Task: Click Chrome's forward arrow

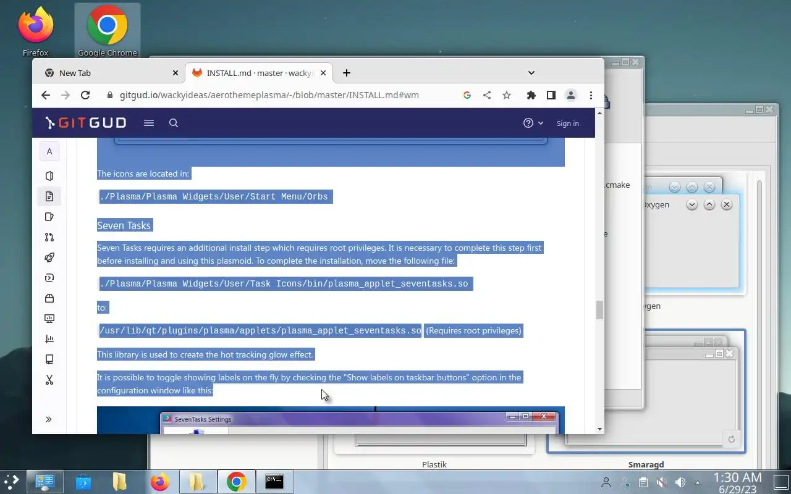Action: [x=66, y=95]
